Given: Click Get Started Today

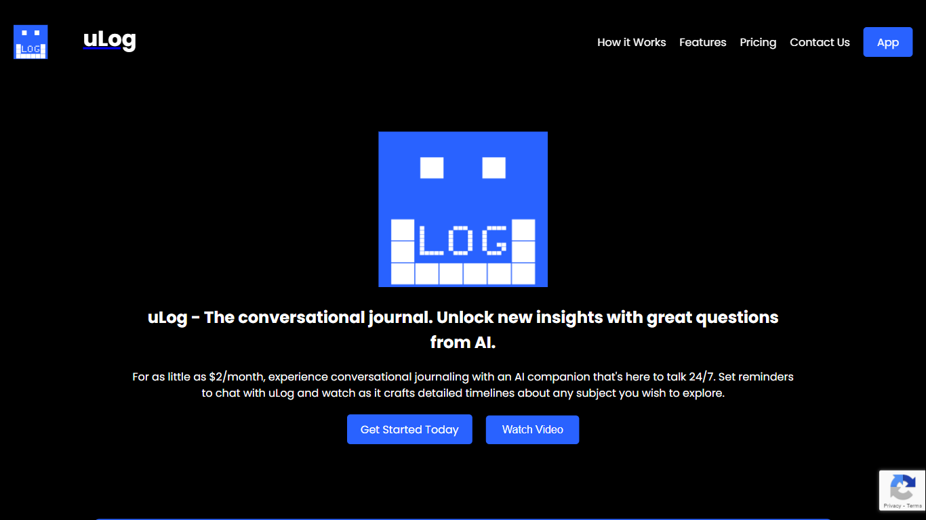Looking at the screenshot, I should coord(409,429).
